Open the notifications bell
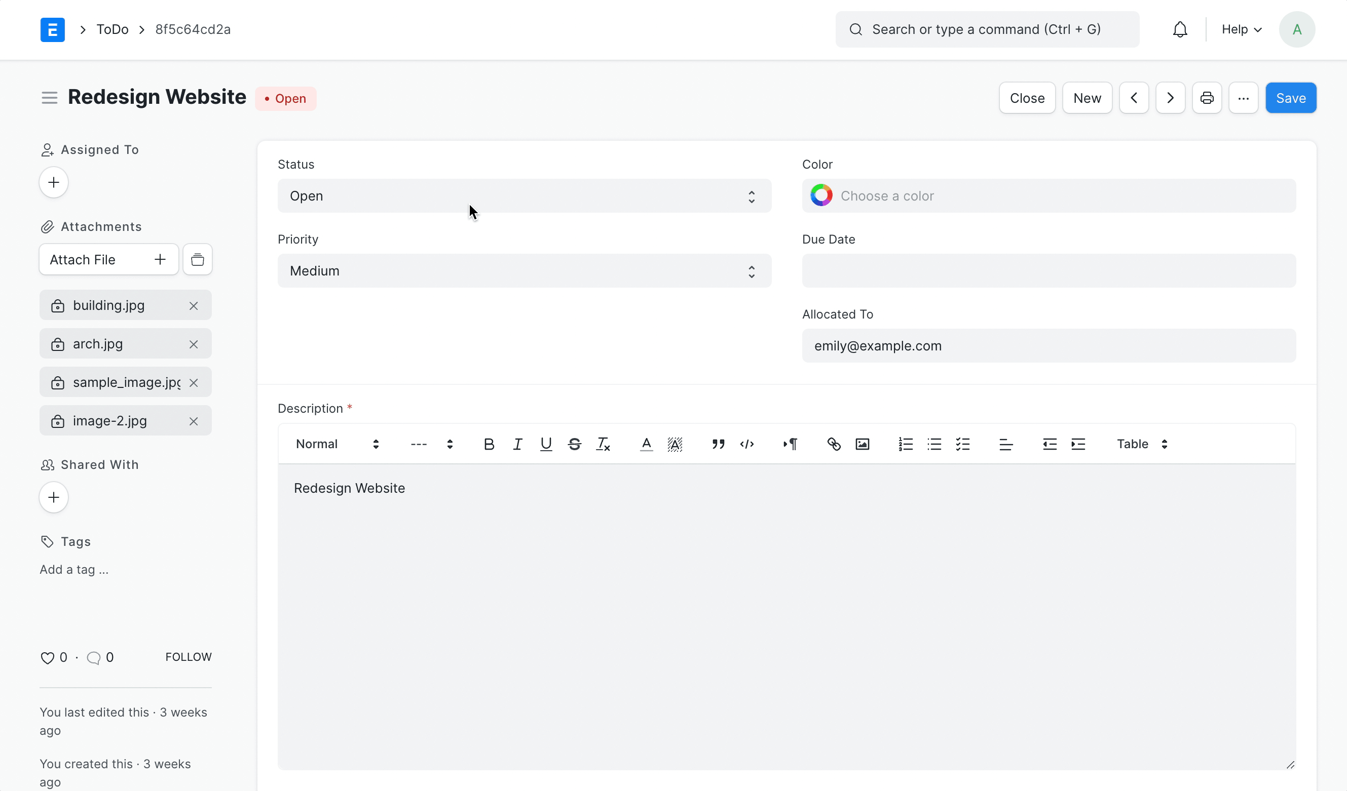The image size is (1347, 791). [1180, 29]
